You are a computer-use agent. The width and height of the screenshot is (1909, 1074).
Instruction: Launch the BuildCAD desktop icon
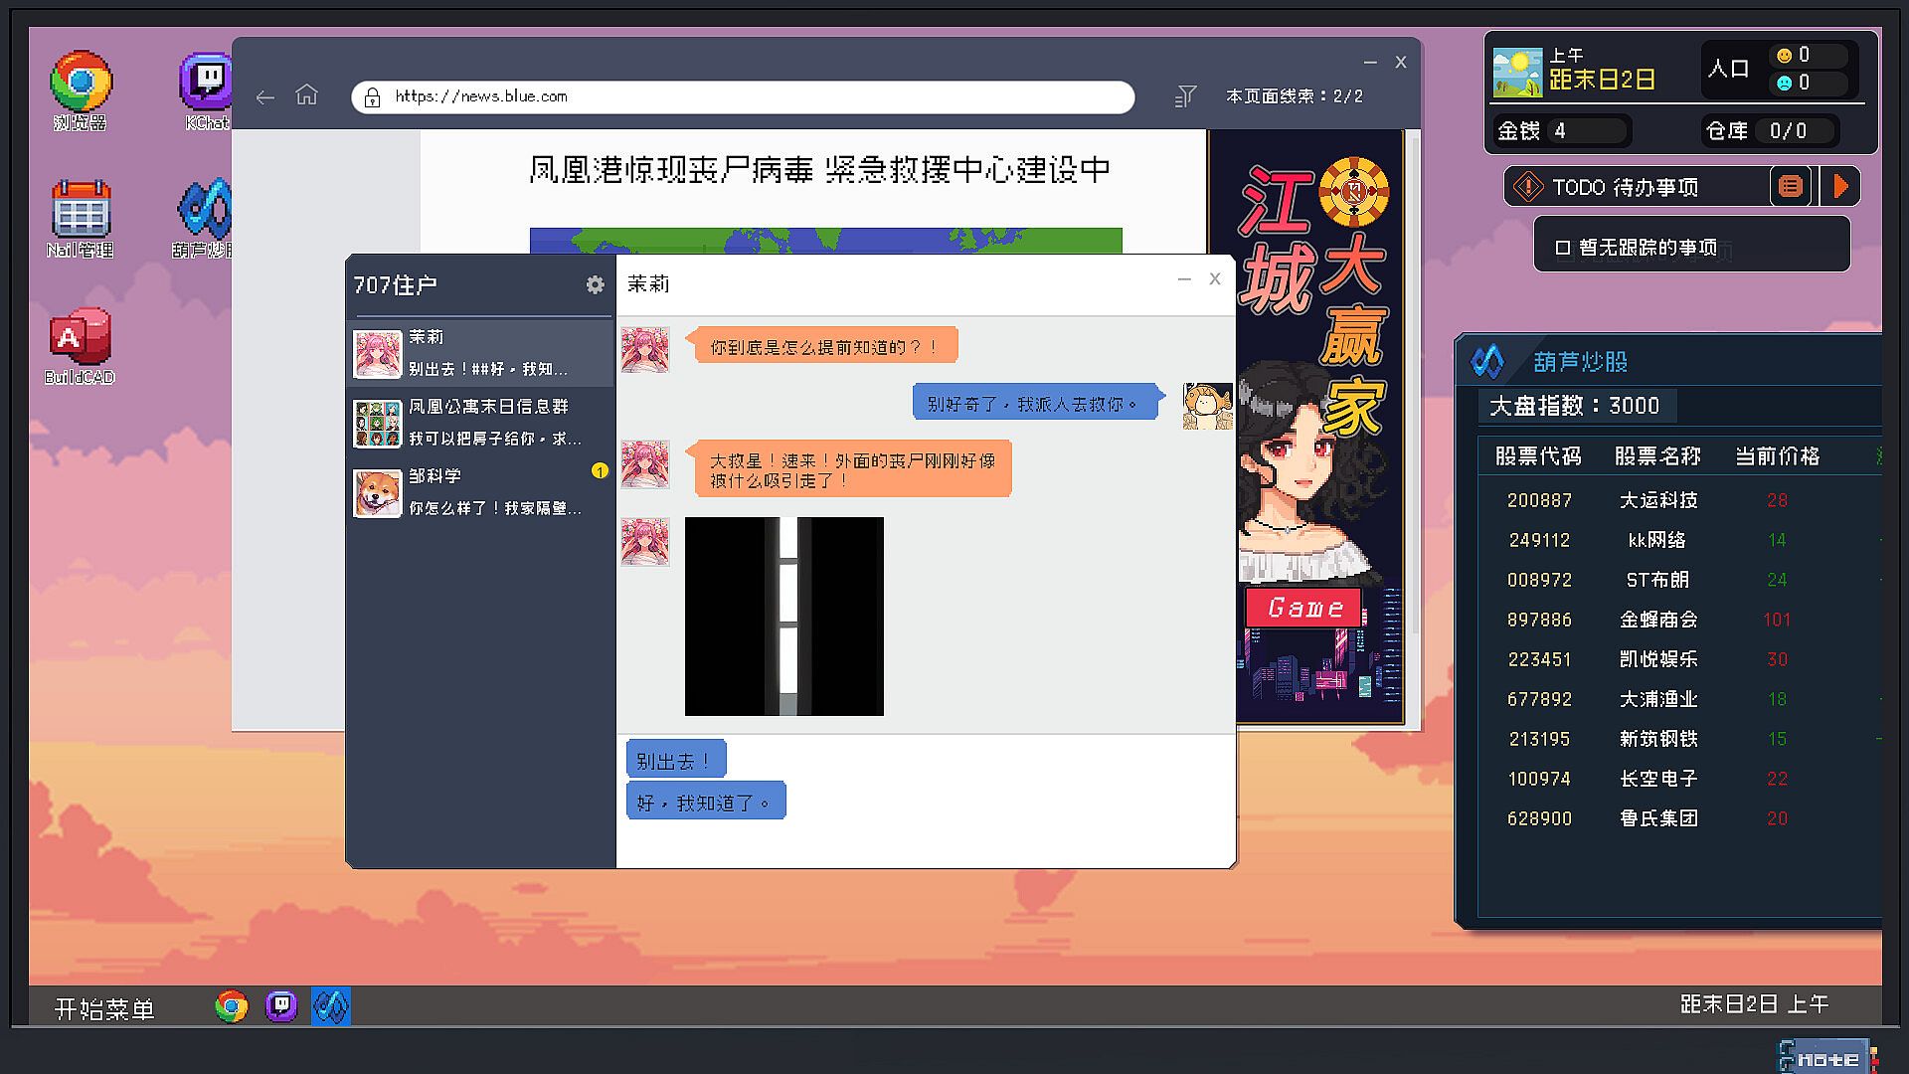[81, 336]
